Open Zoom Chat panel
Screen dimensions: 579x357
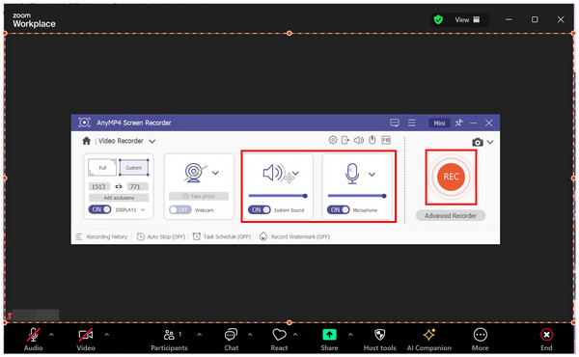(x=232, y=340)
